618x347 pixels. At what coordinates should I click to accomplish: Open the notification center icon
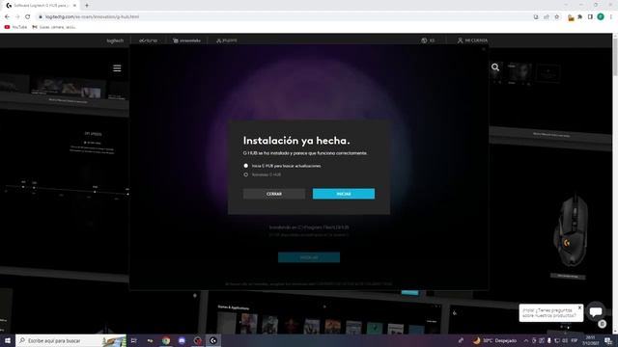click(608, 340)
